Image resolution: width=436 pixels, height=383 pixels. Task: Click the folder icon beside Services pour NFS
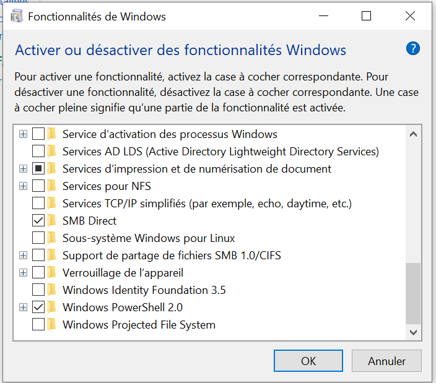51,186
